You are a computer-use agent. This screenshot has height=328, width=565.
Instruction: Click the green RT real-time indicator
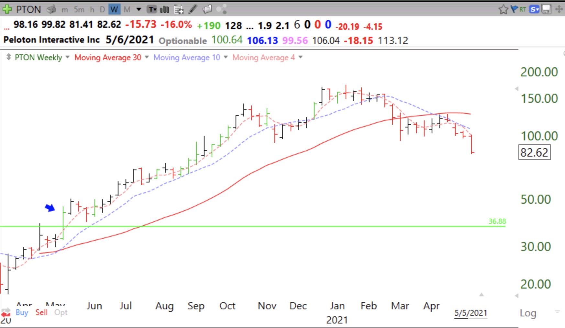(x=523, y=9)
